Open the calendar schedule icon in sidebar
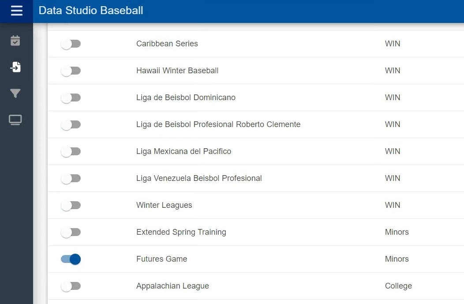The width and height of the screenshot is (464, 304). click(15, 41)
